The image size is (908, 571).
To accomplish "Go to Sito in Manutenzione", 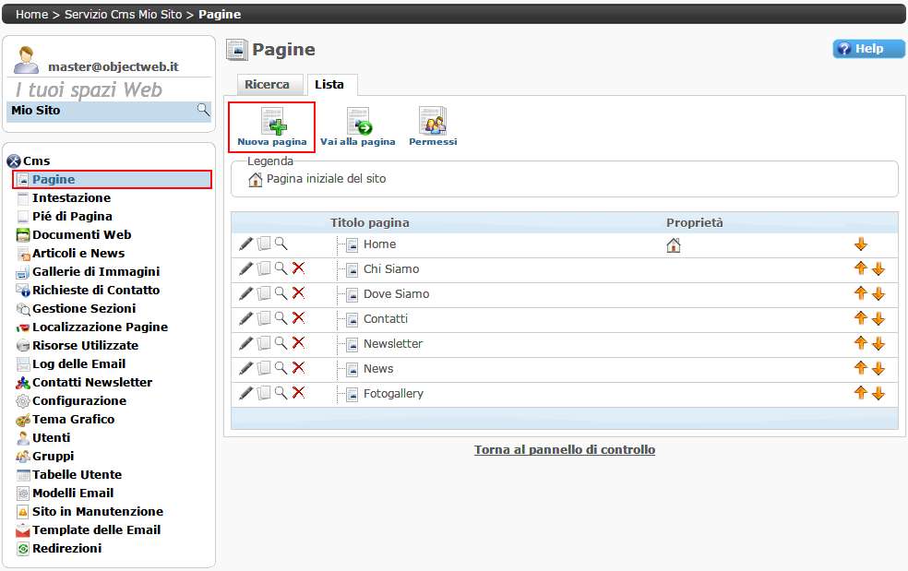I will 97,511.
